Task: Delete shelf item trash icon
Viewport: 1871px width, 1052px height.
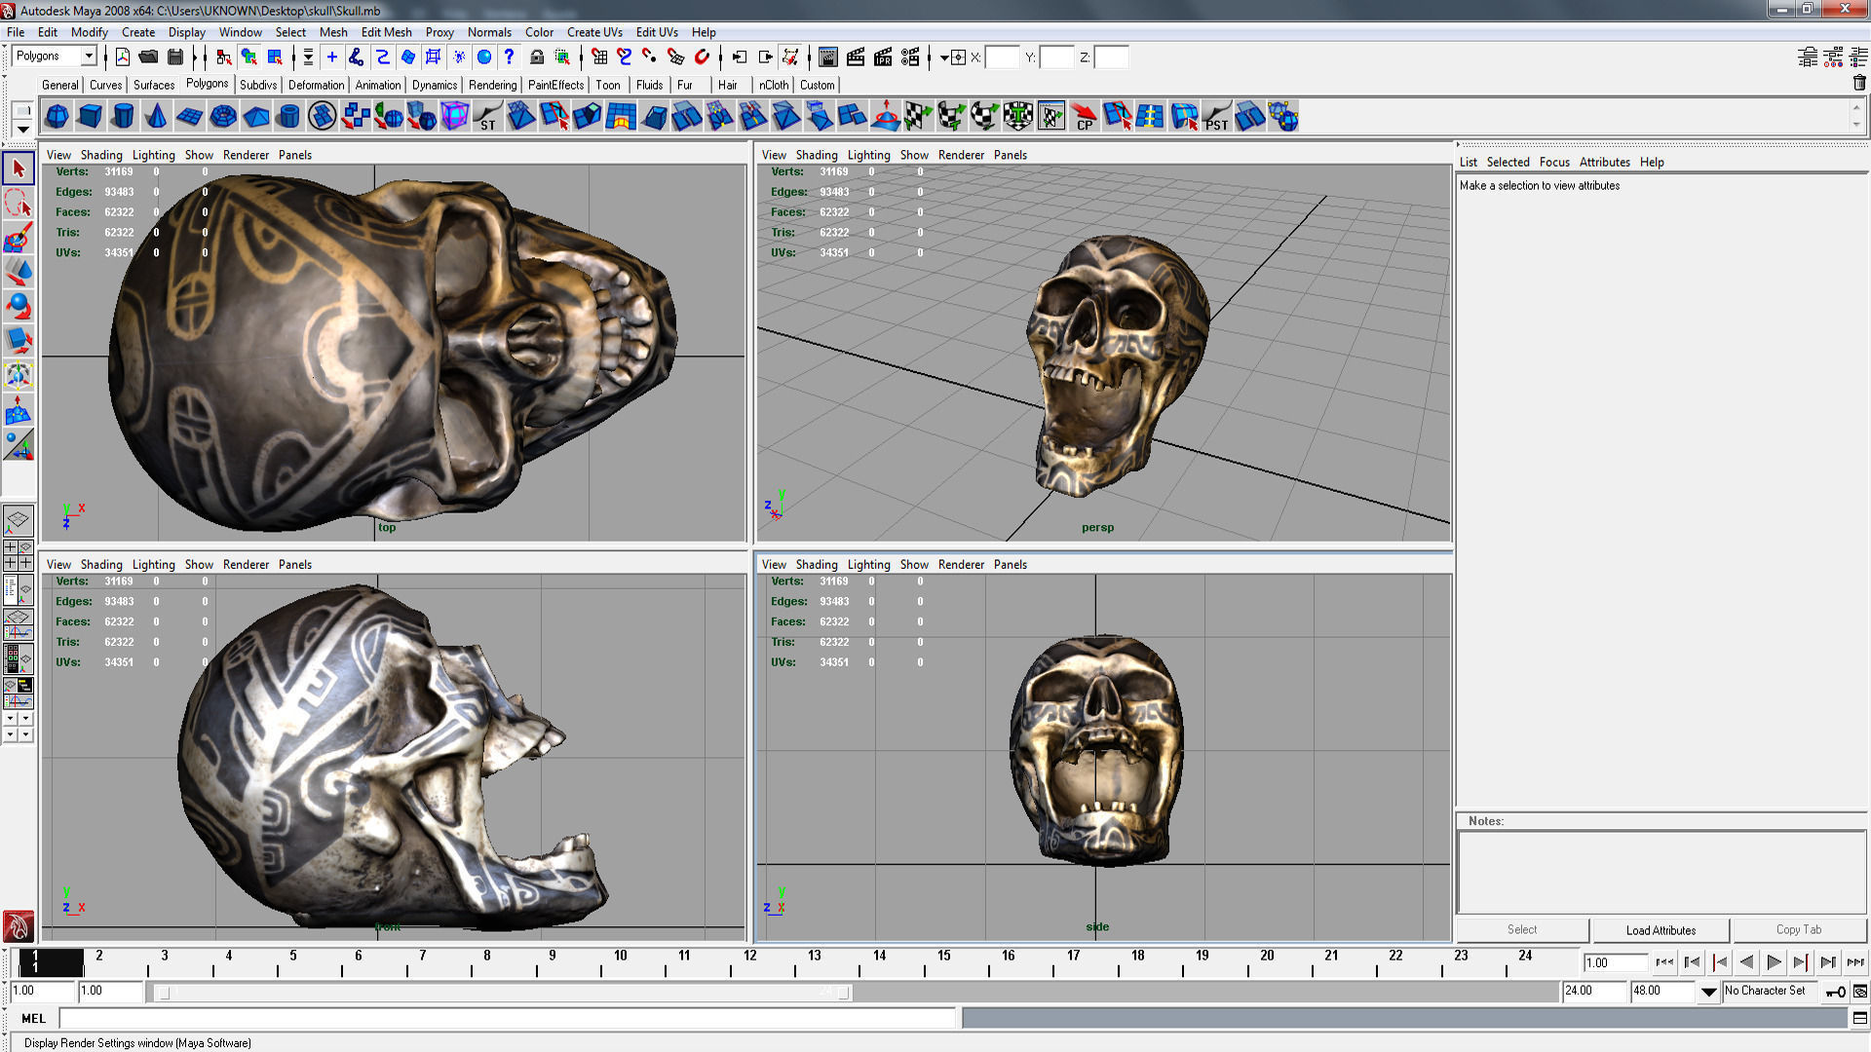Action: click(x=1859, y=84)
